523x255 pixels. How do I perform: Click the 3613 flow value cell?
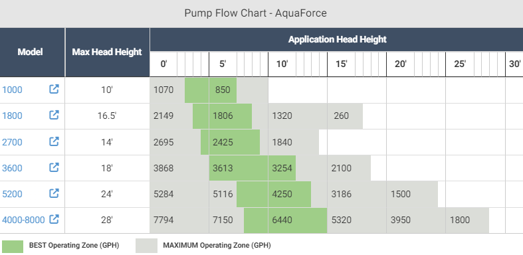(223, 168)
